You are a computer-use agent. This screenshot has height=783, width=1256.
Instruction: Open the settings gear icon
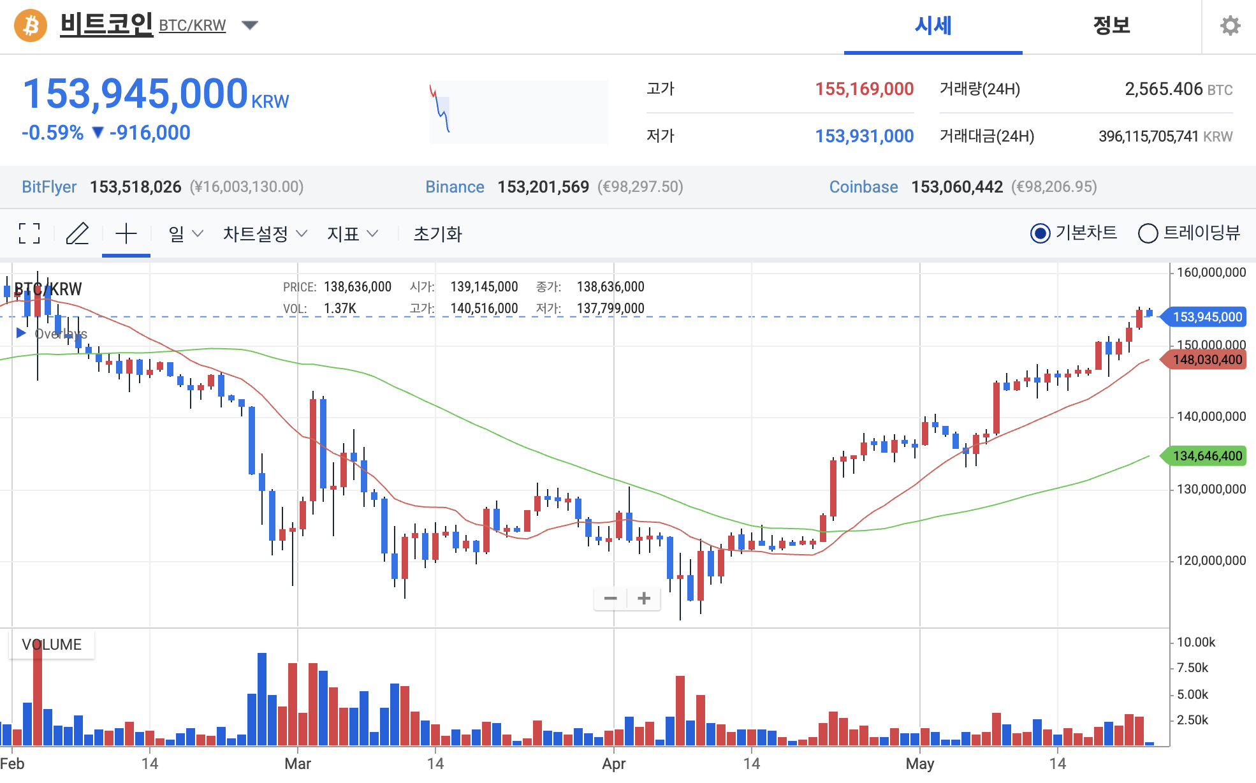(x=1230, y=26)
